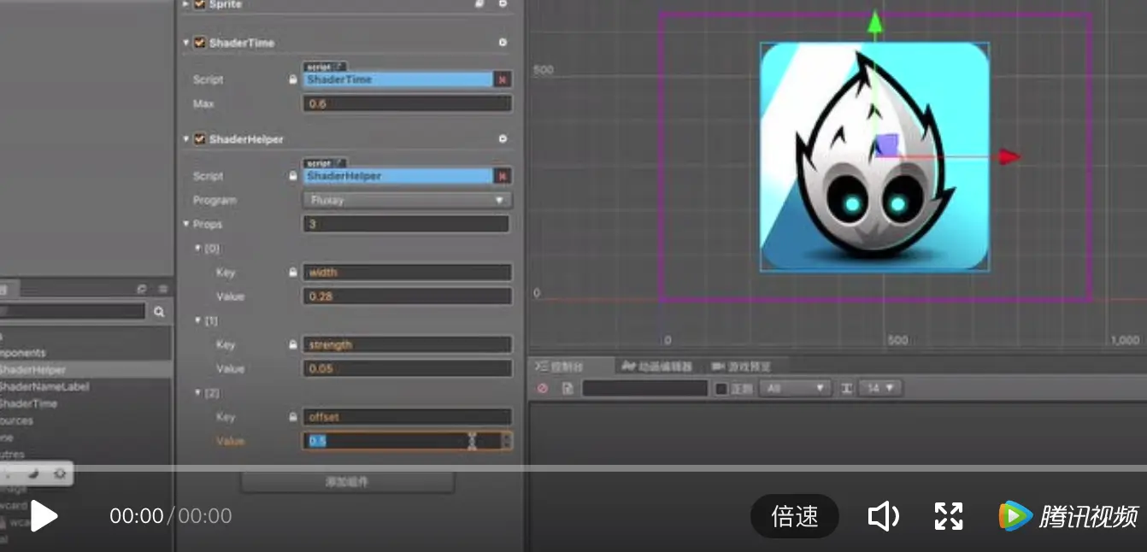Click the width key field
Image resolution: width=1147 pixels, height=552 pixels.
407,273
